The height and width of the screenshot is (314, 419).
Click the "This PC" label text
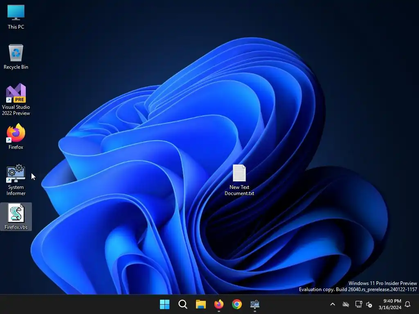point(16,27)
